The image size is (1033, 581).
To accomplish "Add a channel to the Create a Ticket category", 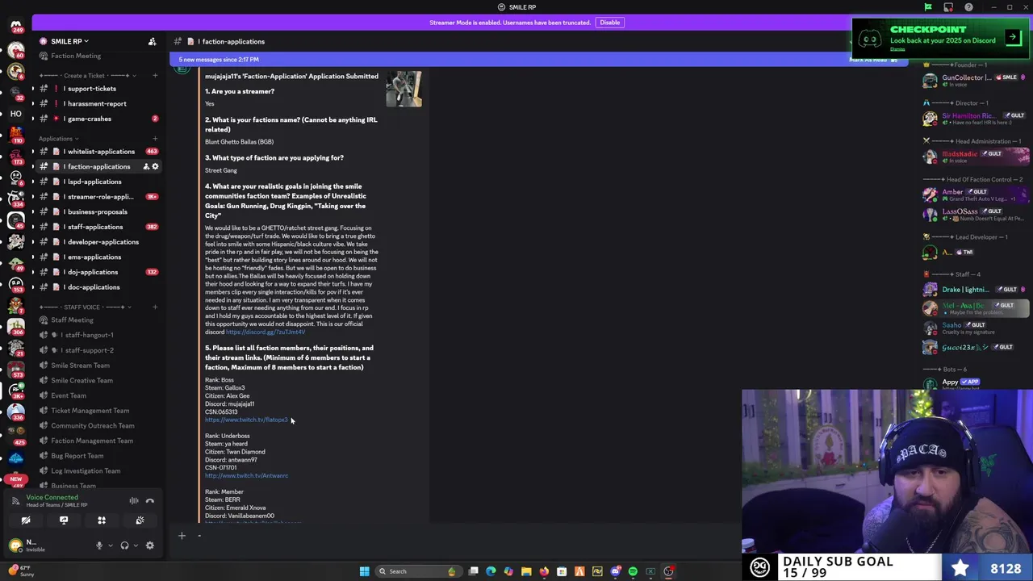I will [155, 76].
